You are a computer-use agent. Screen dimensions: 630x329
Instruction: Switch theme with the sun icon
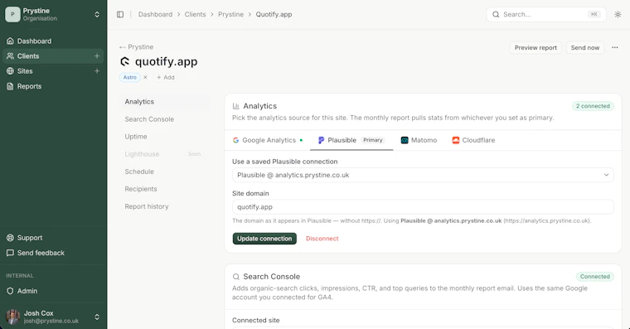[618, 14]
